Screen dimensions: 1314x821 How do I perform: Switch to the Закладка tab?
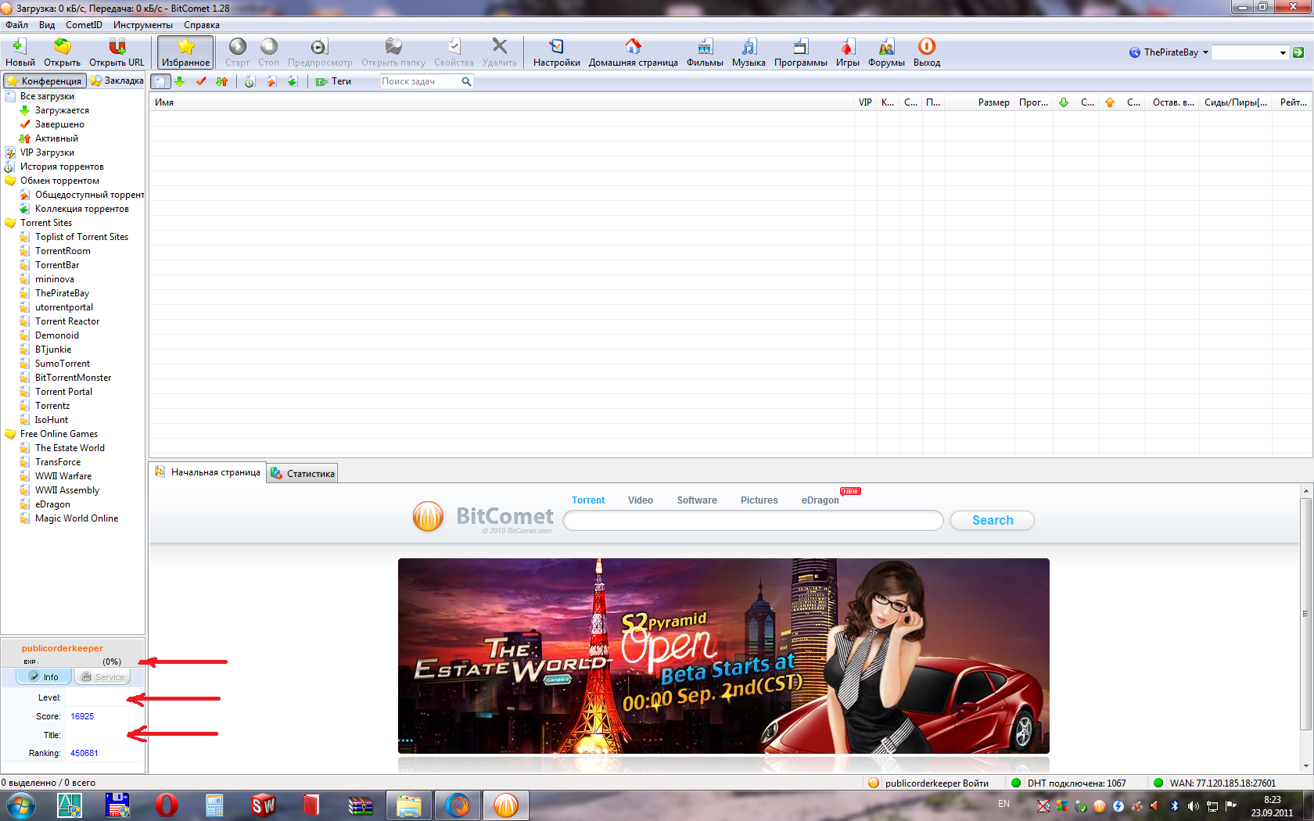[117, 81]
